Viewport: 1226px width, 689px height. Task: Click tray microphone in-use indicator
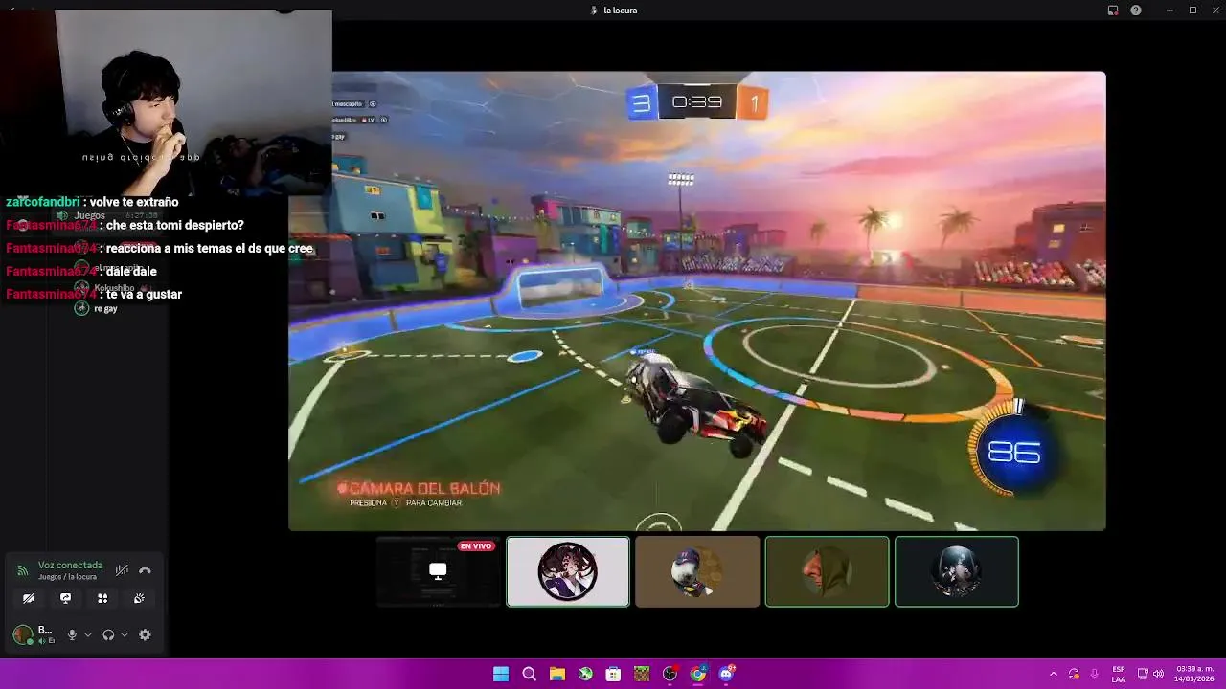pos(1095,674)
